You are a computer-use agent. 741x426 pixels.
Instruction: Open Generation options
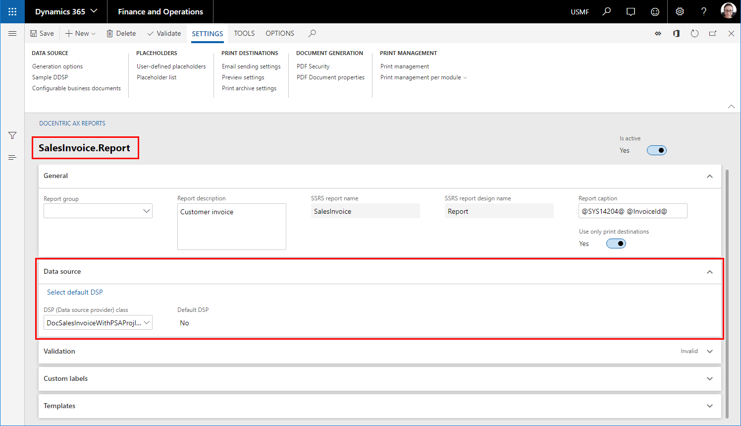coord(57,66)
